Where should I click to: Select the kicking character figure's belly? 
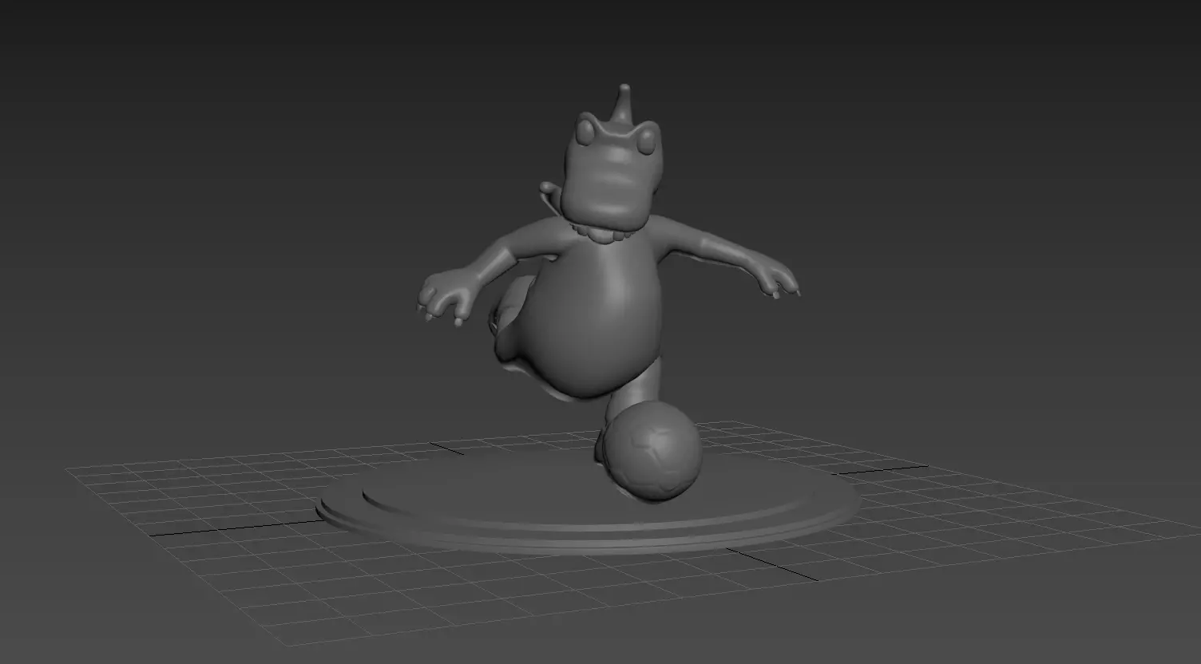point(595,319)
